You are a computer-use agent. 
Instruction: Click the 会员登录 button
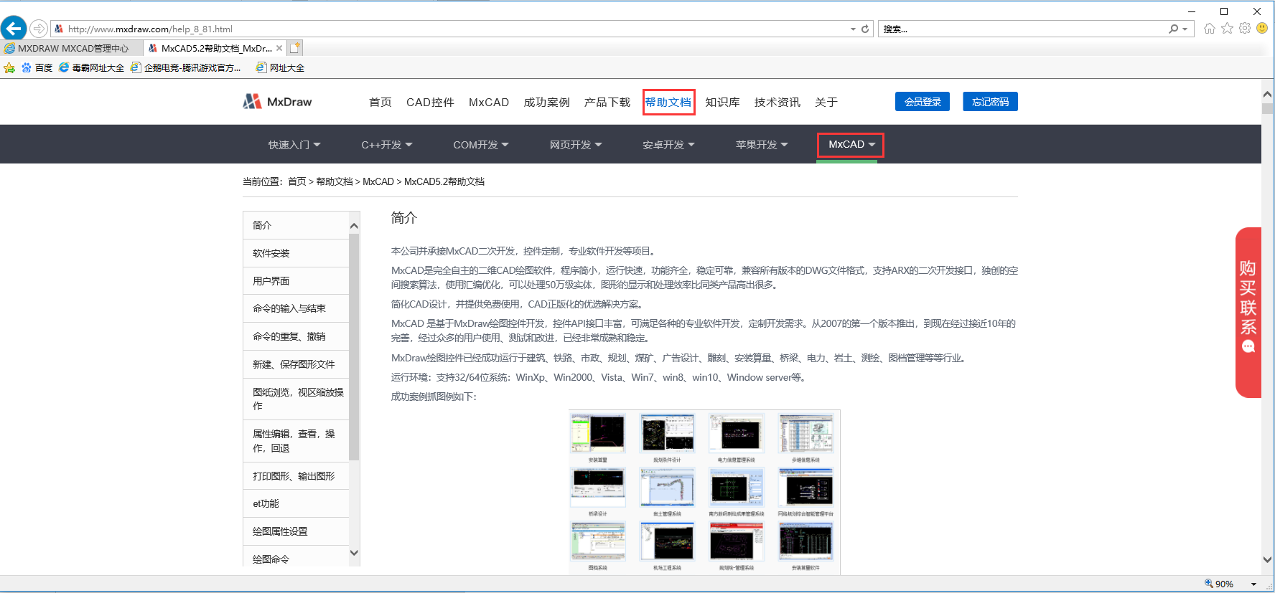click(923, 102)
